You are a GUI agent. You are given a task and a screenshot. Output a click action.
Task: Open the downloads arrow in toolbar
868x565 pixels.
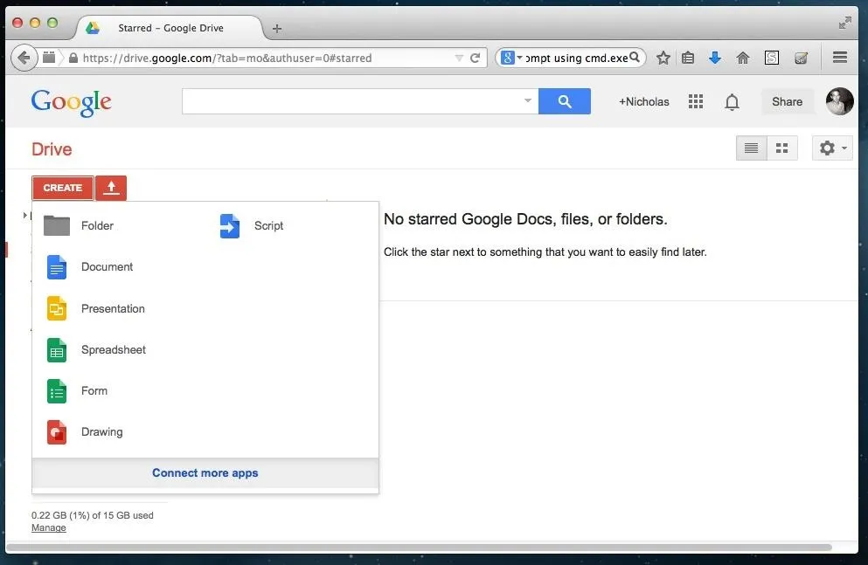(x=715, y=58)
